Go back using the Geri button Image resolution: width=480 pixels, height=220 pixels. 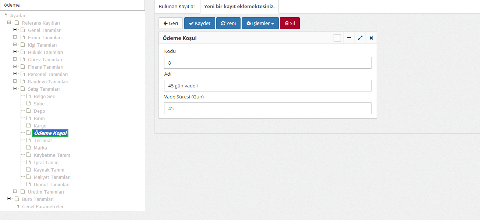tap(171, 23)
